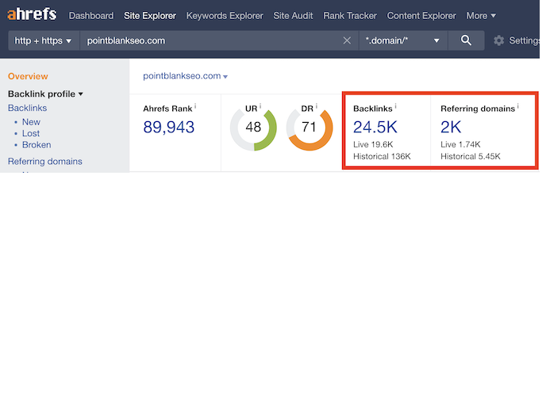Viewport: 550px width, 393px height.
Task: Open the Broken backlinks link
Action: pos(37,145)
